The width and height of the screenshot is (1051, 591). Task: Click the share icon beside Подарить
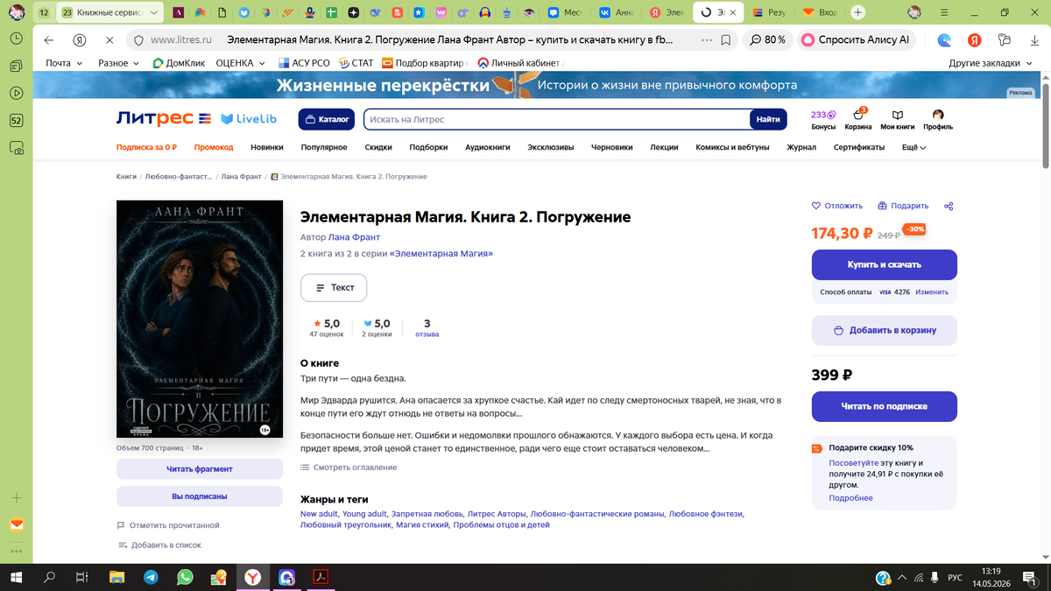[x=949, y=206]
